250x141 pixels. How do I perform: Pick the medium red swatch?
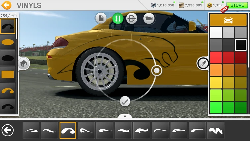pos(228,57)
